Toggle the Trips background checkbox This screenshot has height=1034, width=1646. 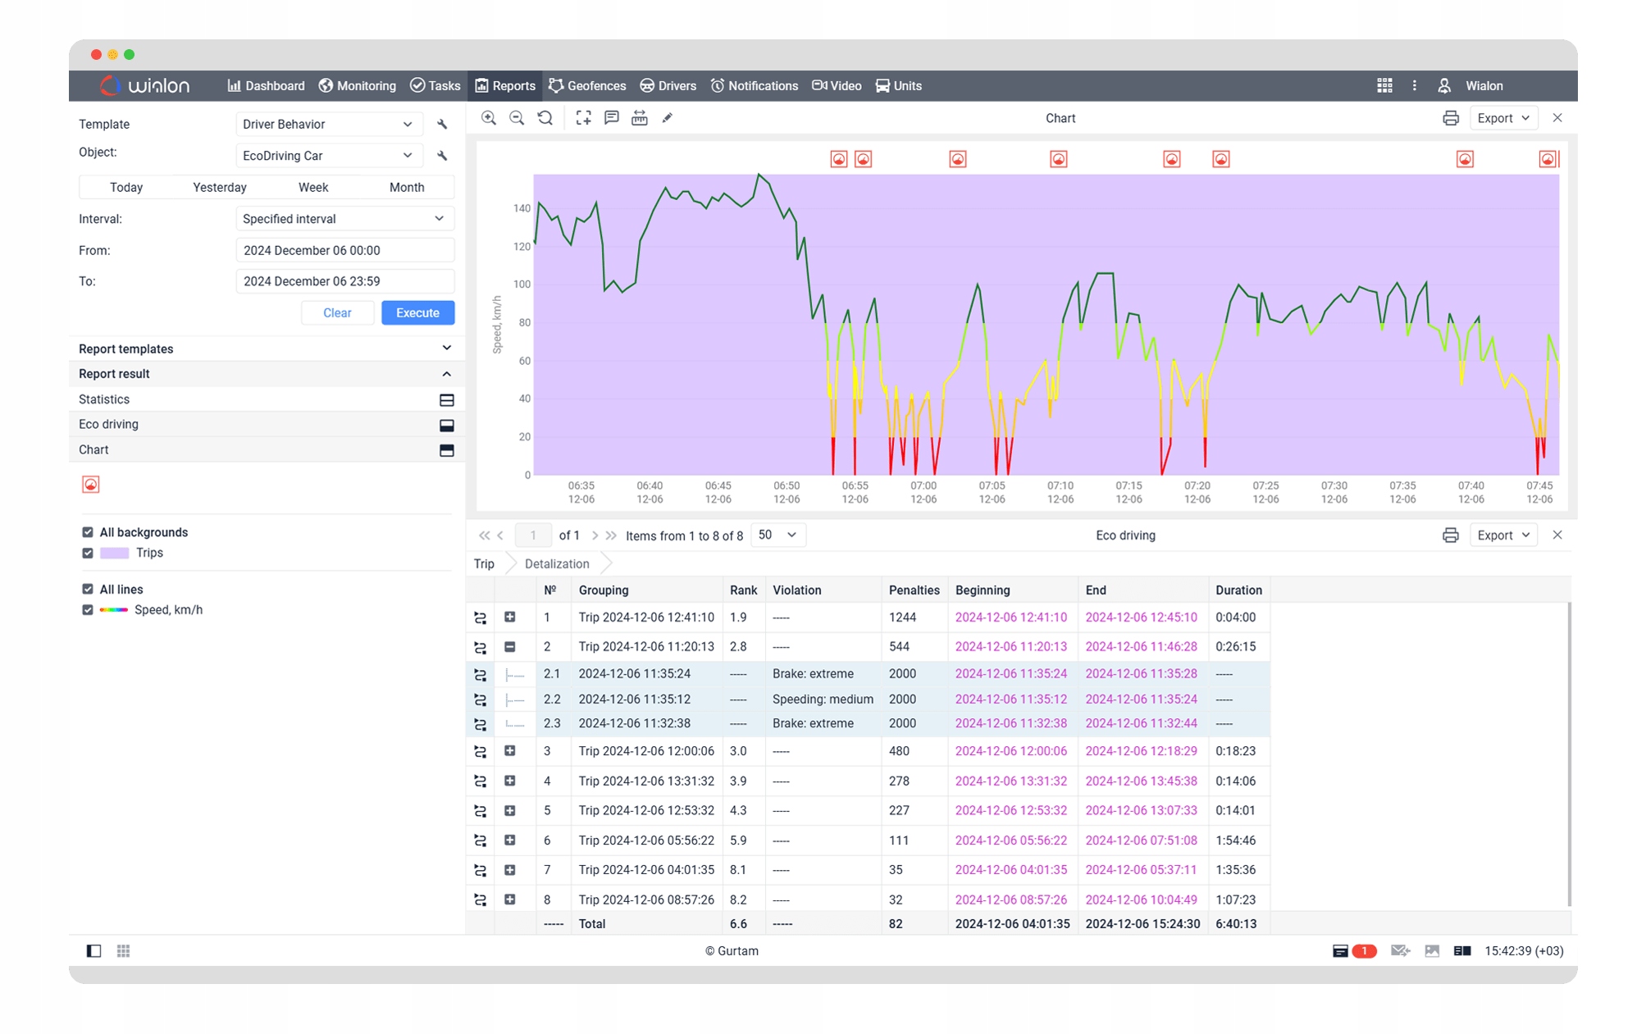(88, 553)
